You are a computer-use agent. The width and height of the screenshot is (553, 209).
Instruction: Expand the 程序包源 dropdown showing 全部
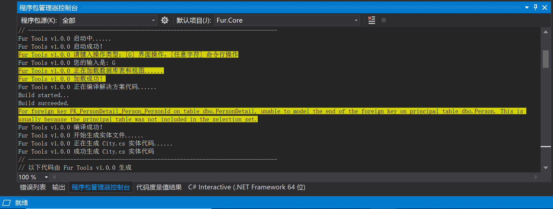(153, 20)
